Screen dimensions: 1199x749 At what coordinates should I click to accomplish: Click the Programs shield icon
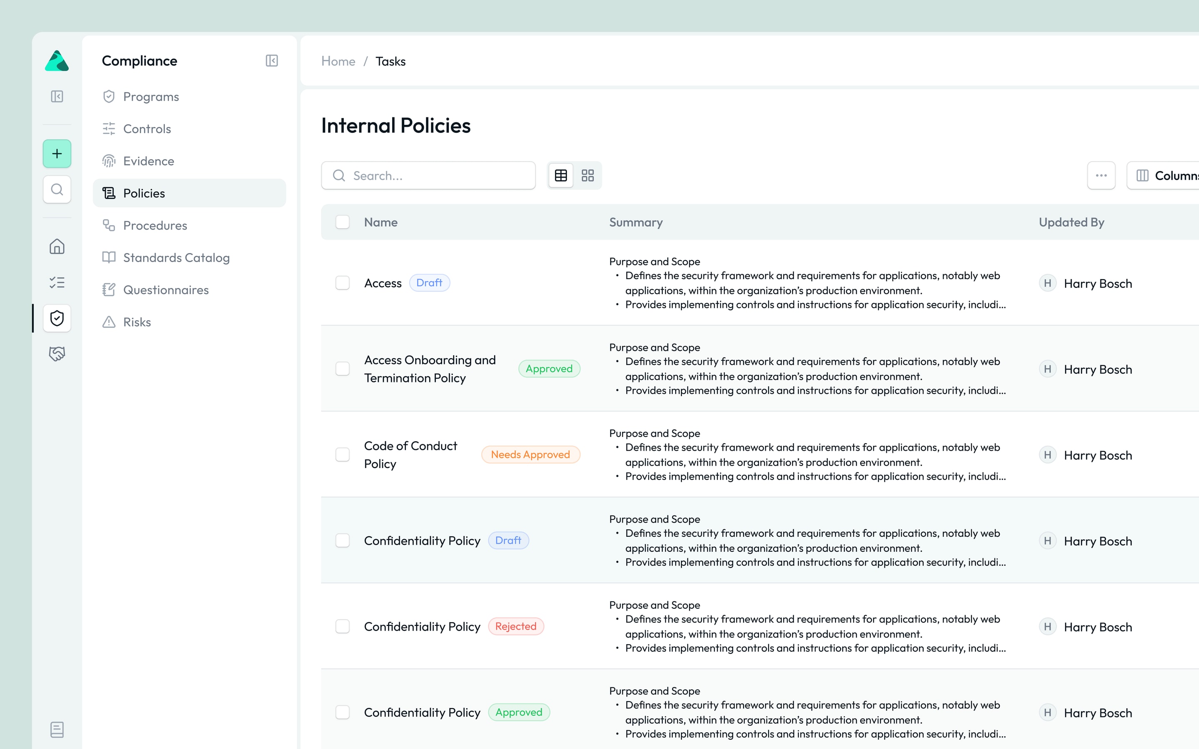click(x=109, y=97)
